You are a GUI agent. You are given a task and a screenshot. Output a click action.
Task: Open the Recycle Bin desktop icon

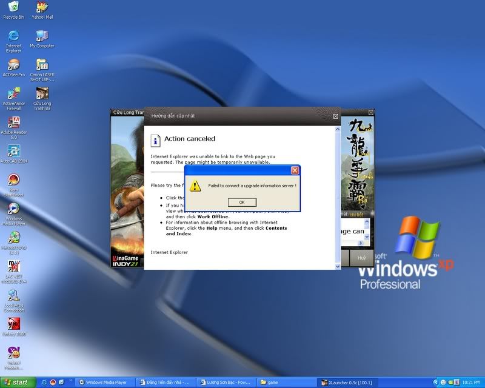(13, 10)
